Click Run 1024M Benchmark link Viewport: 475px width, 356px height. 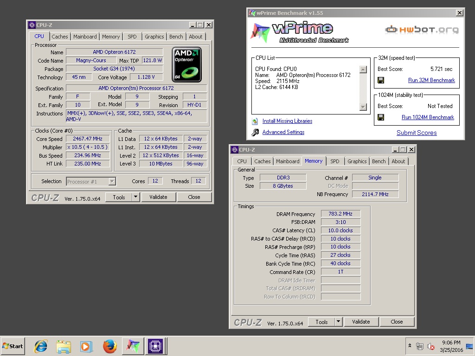(428, 117)
